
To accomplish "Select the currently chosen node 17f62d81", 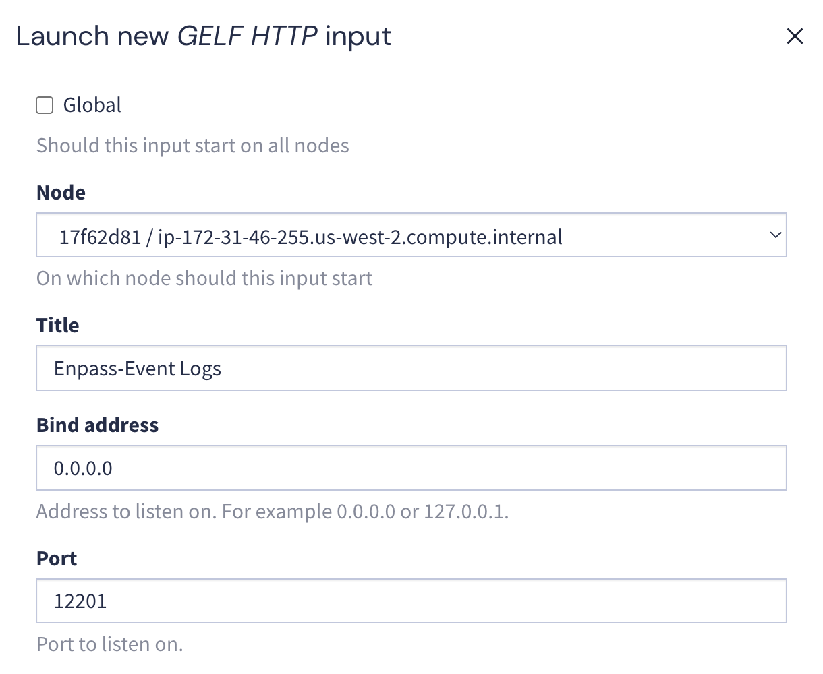I will pos(412,235).
